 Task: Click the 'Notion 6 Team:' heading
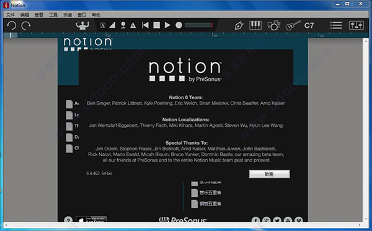pos(186,97)
